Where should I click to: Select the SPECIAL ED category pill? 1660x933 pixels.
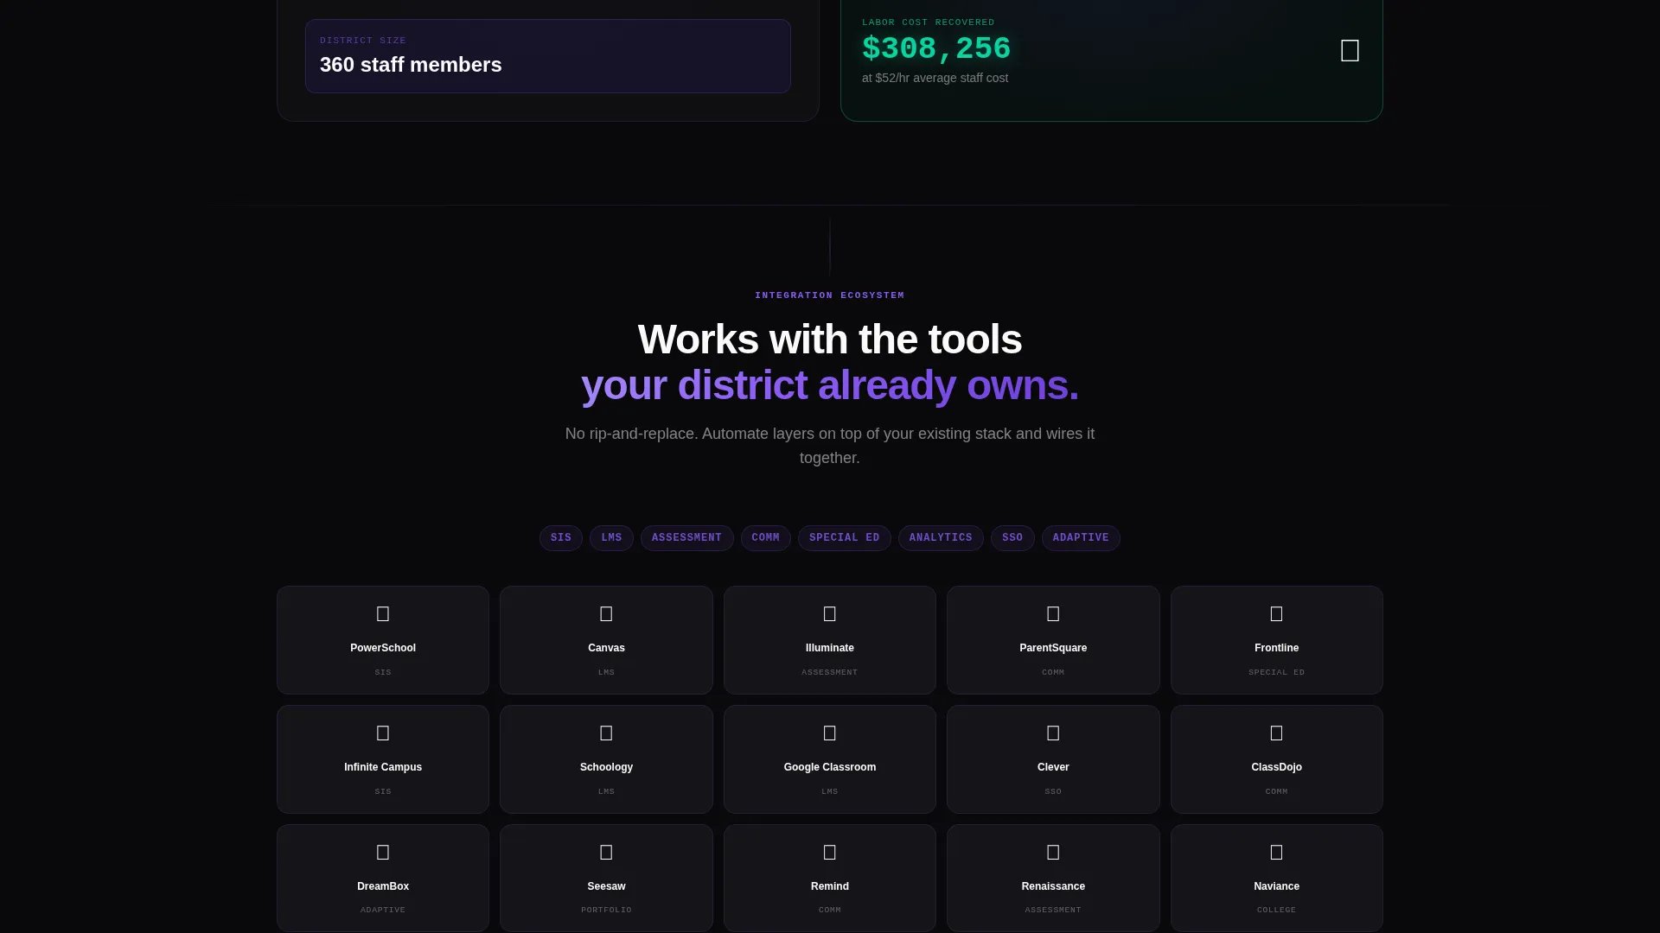844,538
